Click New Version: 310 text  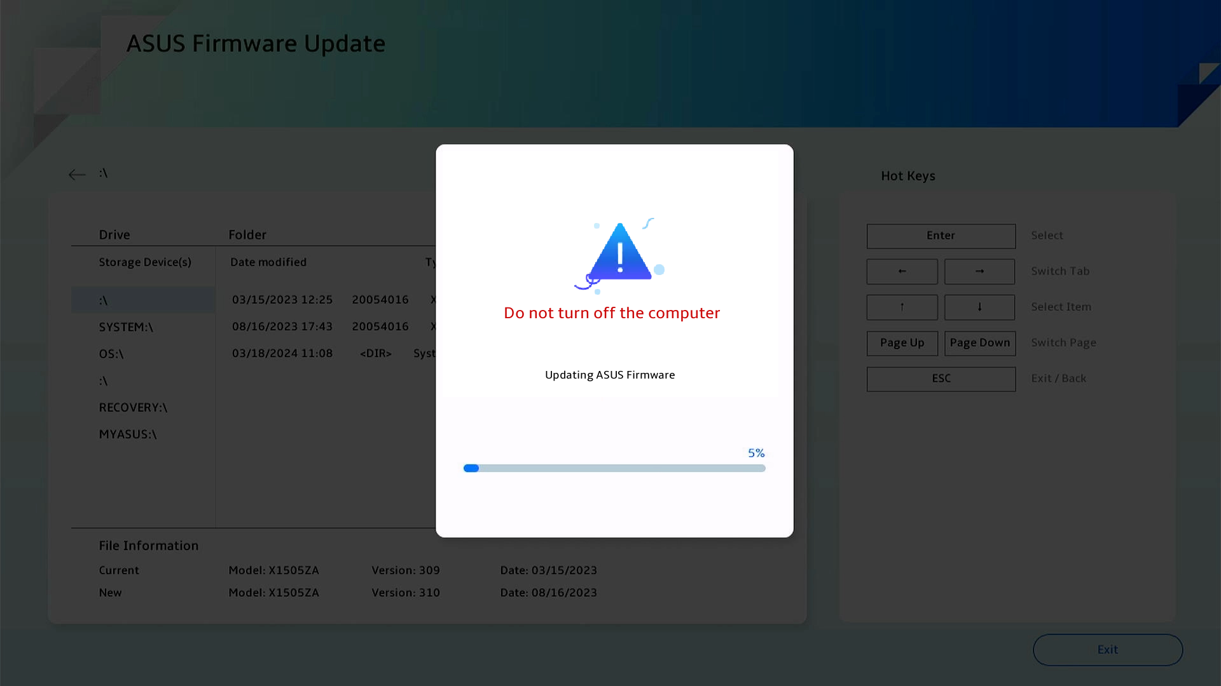(x=406, y=593)
